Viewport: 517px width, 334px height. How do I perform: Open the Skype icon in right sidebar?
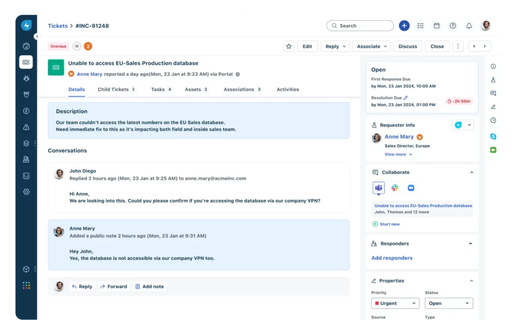click(493, 137)
